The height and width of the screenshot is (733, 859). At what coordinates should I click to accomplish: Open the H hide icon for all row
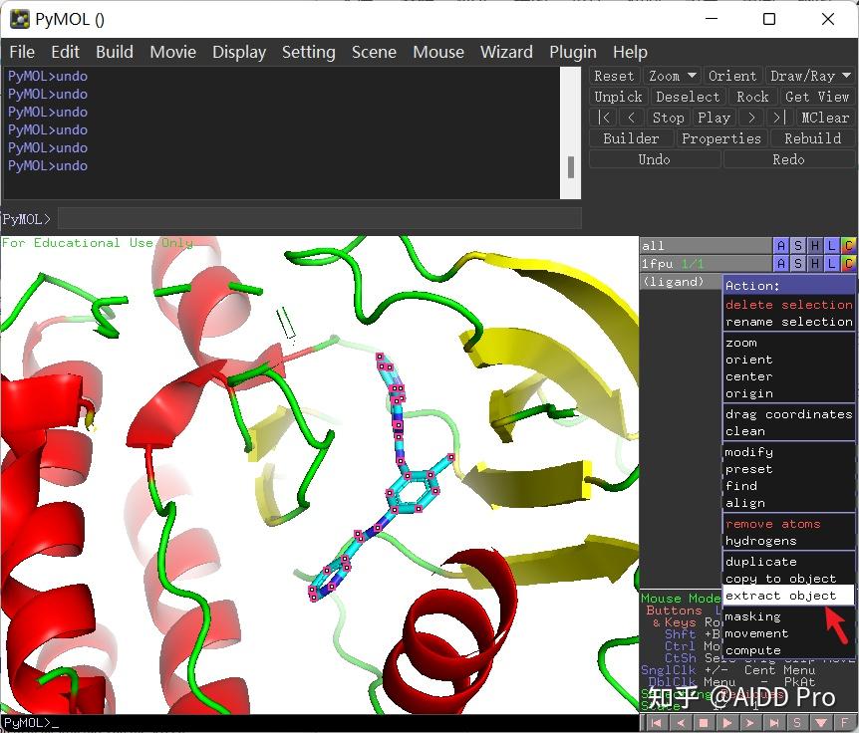click(x=815, y=246)
